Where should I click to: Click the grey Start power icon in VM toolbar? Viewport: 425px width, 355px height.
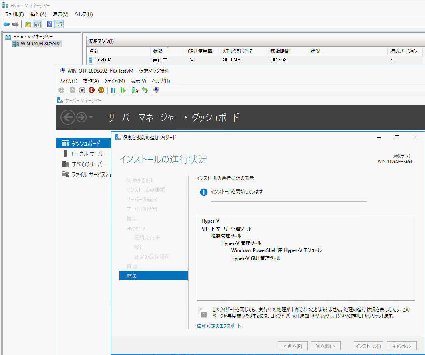(72, 90)
